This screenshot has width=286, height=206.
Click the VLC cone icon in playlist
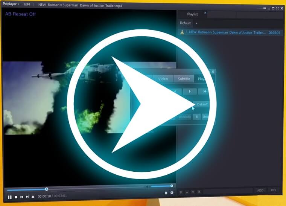(x=182, y=32)
